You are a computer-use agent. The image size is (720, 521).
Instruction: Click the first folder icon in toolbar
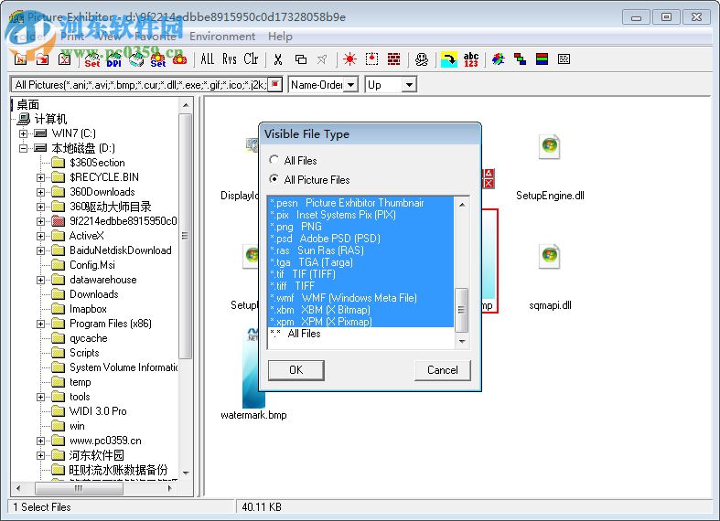[x=21, y=59]
